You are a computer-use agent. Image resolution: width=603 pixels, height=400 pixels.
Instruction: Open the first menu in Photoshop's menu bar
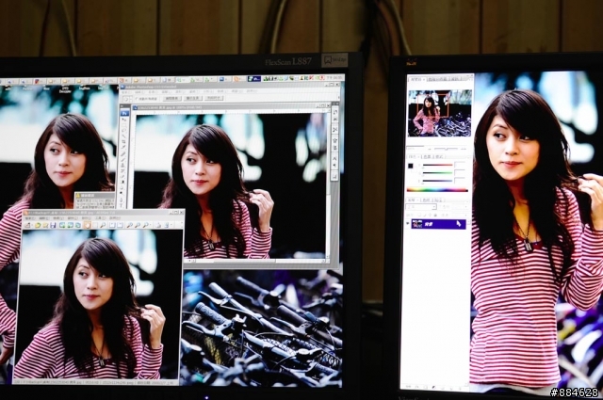pyautogui.click(x=126, y=92)
